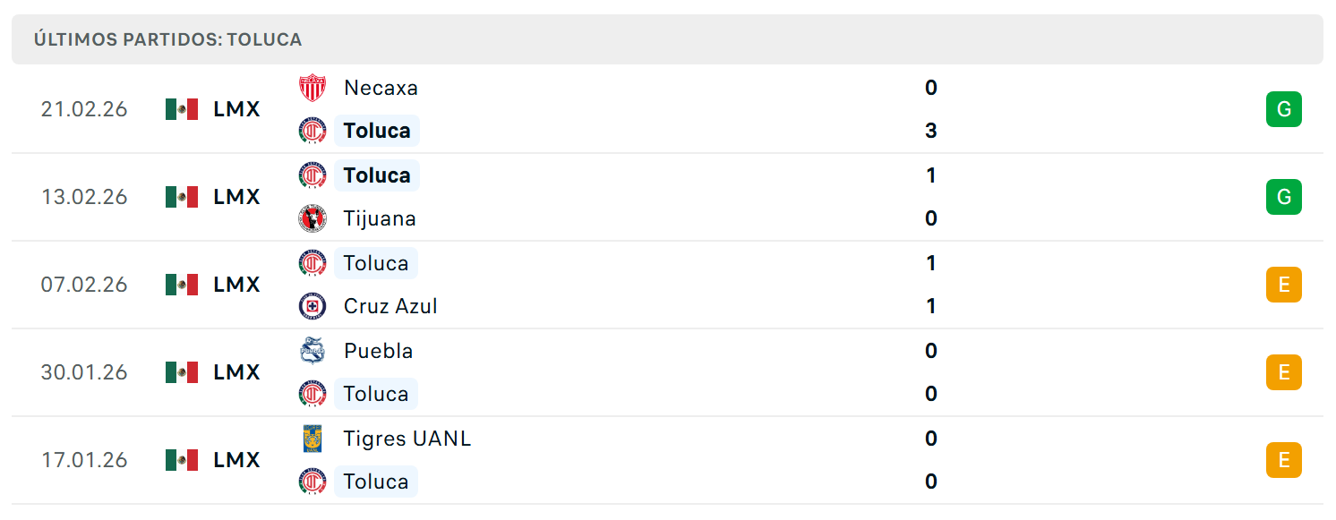
Task: Click green G badge for Tijuana match
Action: (x=1283, y=197)
